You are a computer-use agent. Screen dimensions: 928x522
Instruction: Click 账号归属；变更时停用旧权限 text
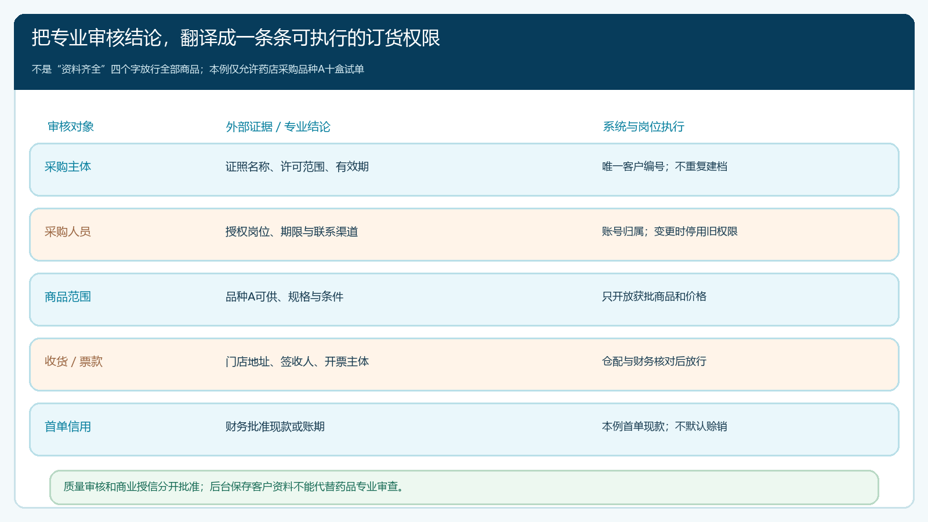tap(670, 231)
